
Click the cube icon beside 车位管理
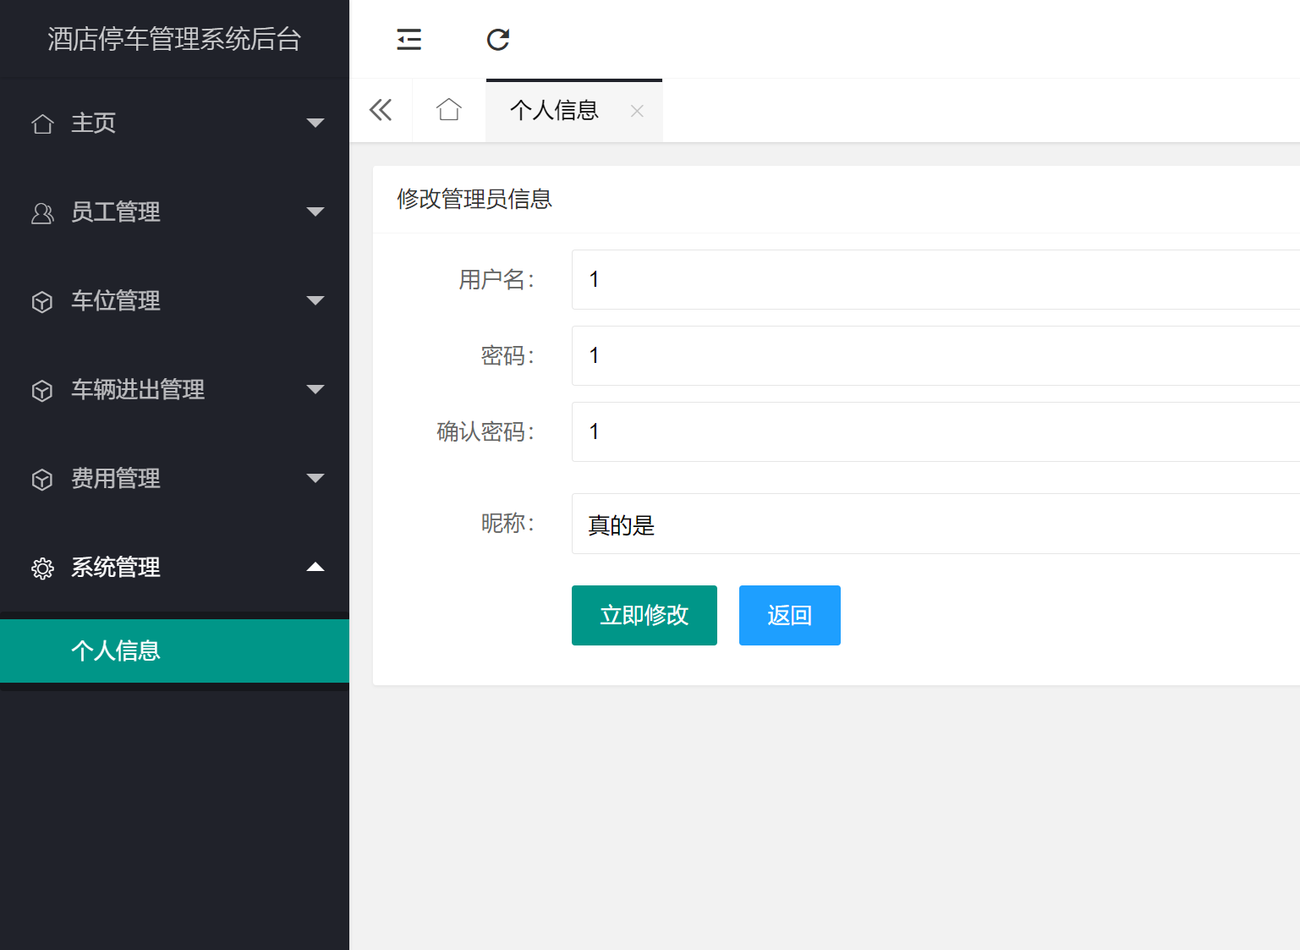click(x=42, y=301)
